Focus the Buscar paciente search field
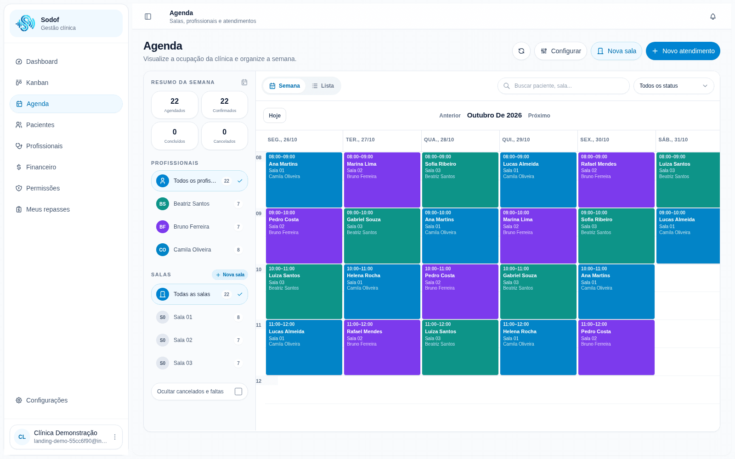This screenshot has width=735, height=459. pos(563,86)
